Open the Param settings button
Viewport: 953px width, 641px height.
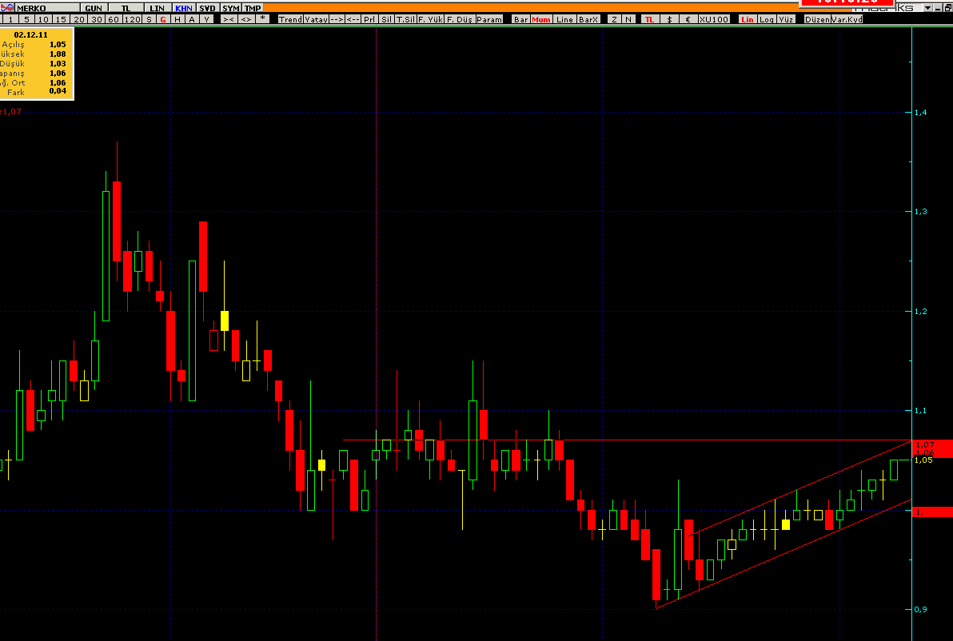pyautogui.click(x=489, y=19)
